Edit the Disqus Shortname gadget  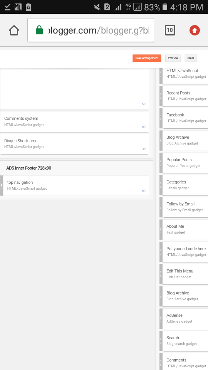pyautogui.click(x=144, y=149)
